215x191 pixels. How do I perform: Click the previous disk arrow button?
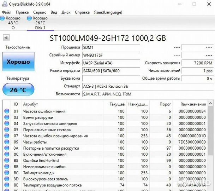[x=6, y=37]
